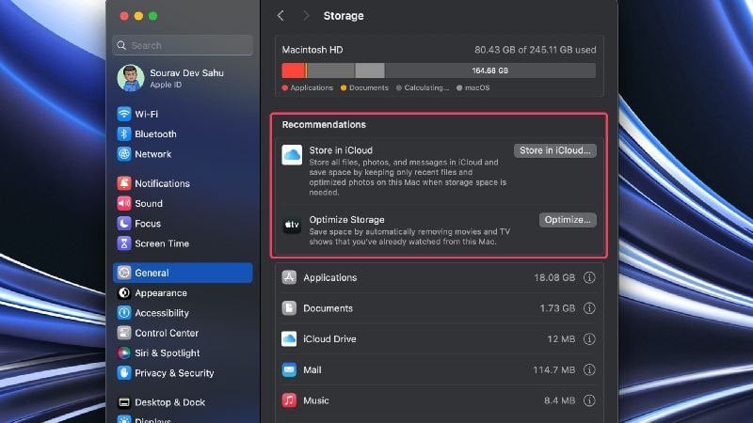Click the Macintosh HD storage usage bar

point(439,70)
